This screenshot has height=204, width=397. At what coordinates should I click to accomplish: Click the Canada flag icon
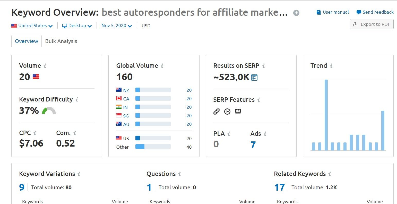[119, 98]
